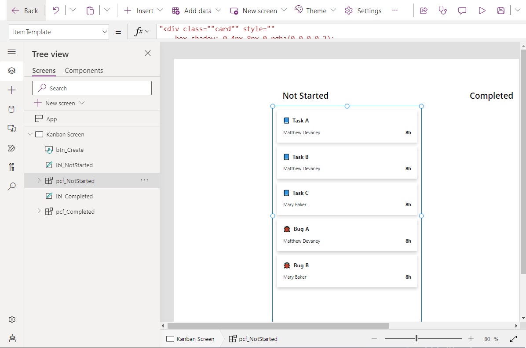
Task: Click the tree view Search field
Action: pos(92,88)
